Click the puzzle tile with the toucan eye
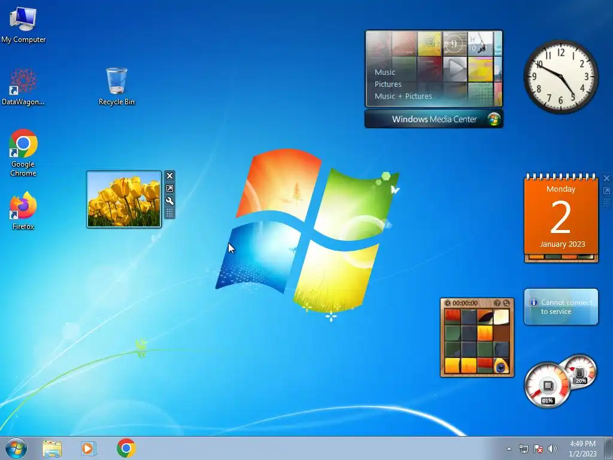Viewport: 613px width, 460px height. pyautogui.click(x=501, y=366)
